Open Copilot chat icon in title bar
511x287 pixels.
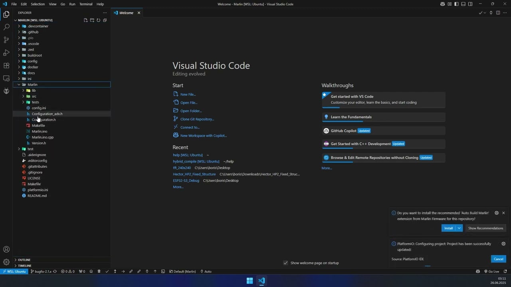tap(442, 4)
